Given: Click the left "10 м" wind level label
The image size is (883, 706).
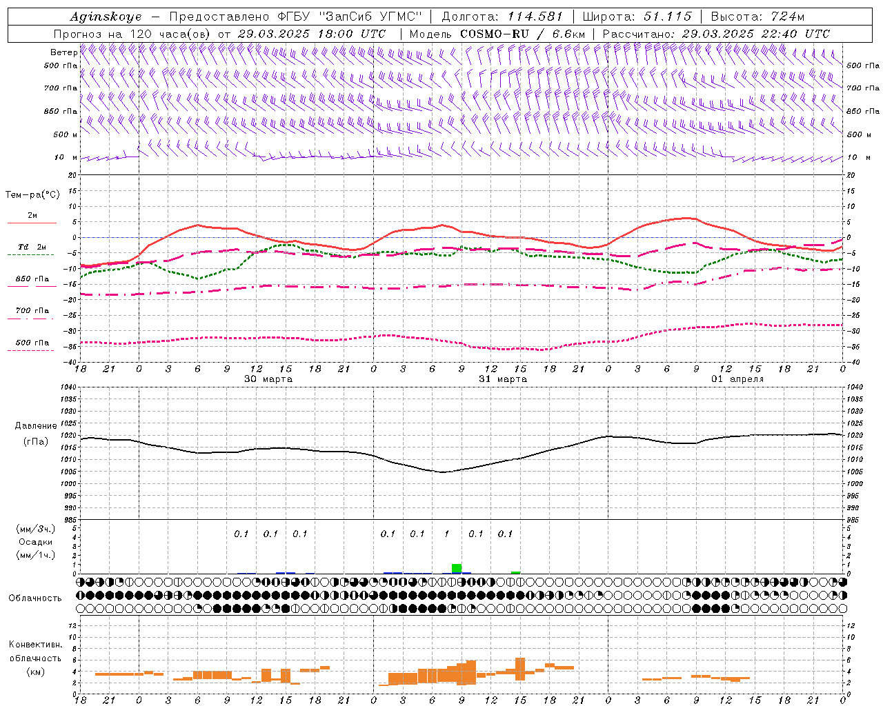Looking at the screenshot, I should click(66, 157).
